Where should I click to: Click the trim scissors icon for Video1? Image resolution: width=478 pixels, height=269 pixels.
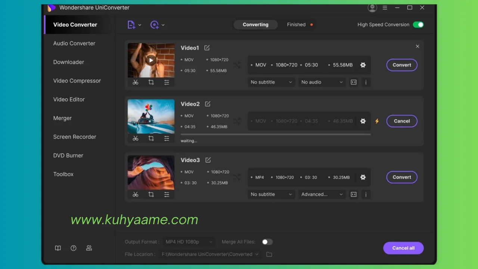pos(136,82)
